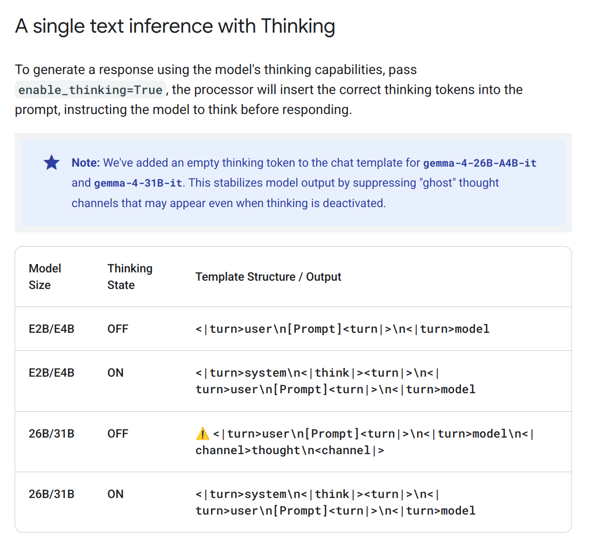591x536 pixels.
Task: Click the E2B/E4B ON template code with system think
Action: tap(336, 381)
